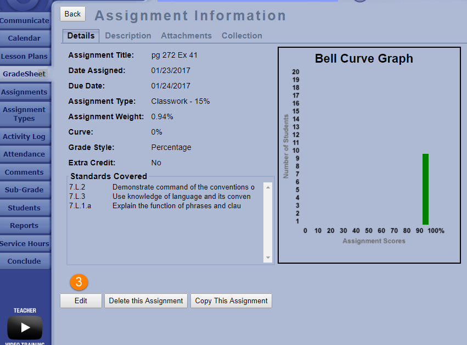Go to Calendar in the sidebar

(25, 38)
